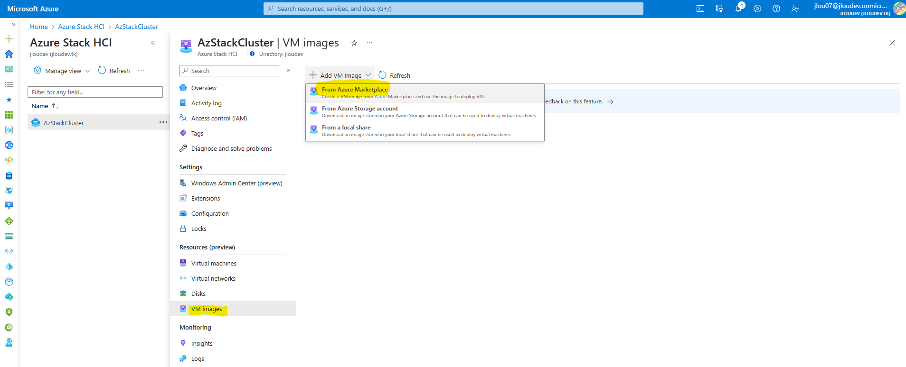
Task: Click AzStackCluster breadcrumb link
Action: 136,27
